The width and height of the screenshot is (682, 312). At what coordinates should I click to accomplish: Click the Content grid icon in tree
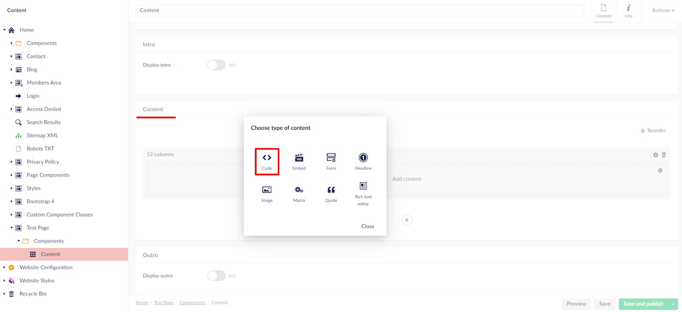pos(33,254)
